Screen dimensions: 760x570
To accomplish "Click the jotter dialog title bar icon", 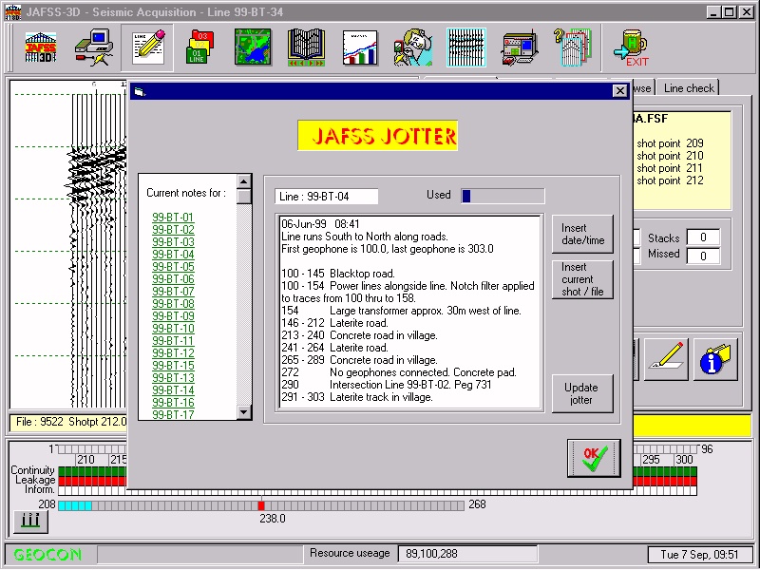I will click(x=140, y=91).
